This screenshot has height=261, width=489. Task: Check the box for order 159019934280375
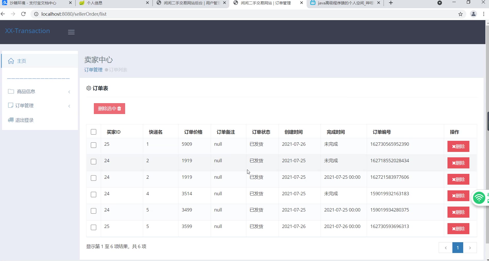(94, 211)
